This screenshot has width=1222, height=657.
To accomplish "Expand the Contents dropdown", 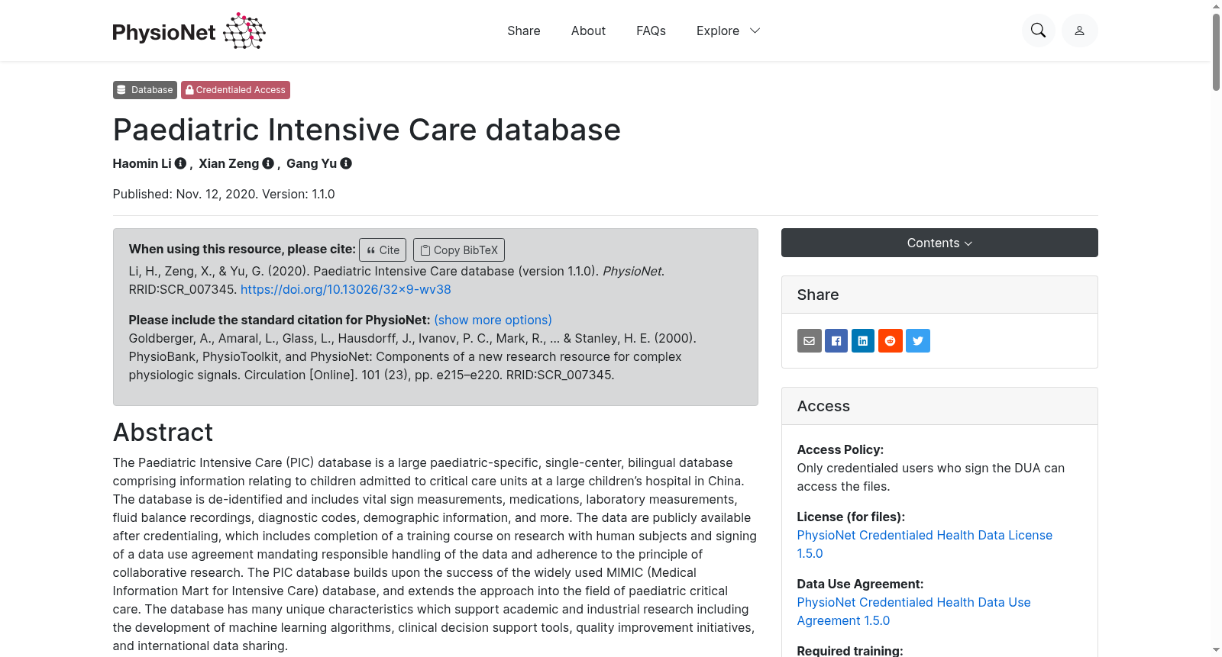I will click(x=939, y=243).
